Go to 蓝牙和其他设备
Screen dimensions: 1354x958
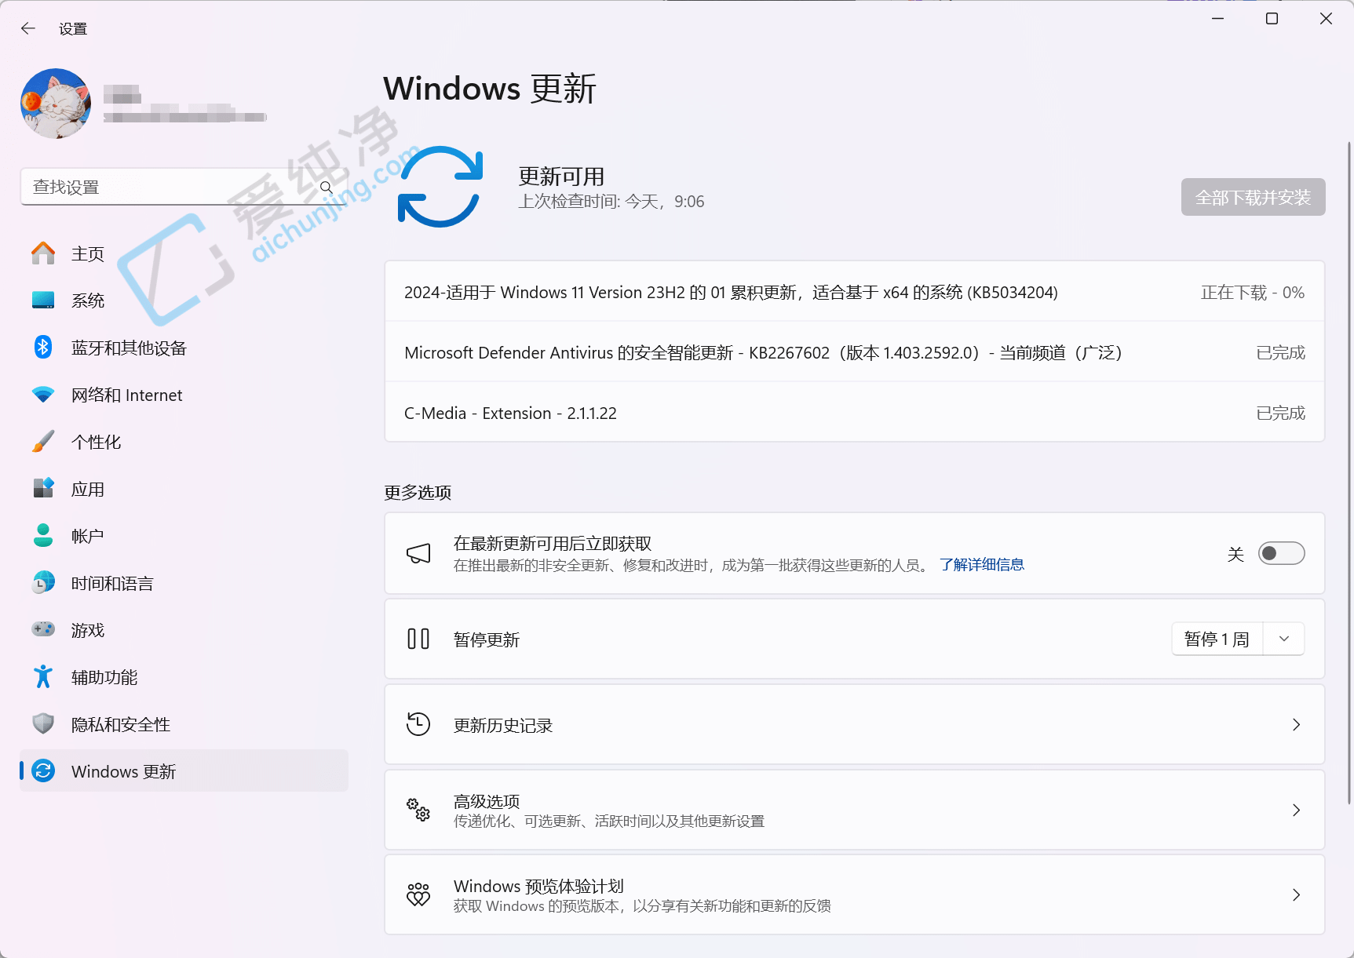(x=184, y=348)
